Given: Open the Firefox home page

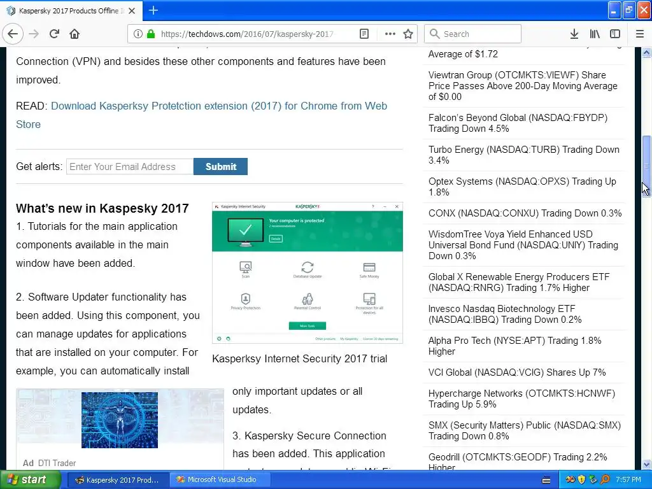Looking at the screenshot, I should point(74,34).
